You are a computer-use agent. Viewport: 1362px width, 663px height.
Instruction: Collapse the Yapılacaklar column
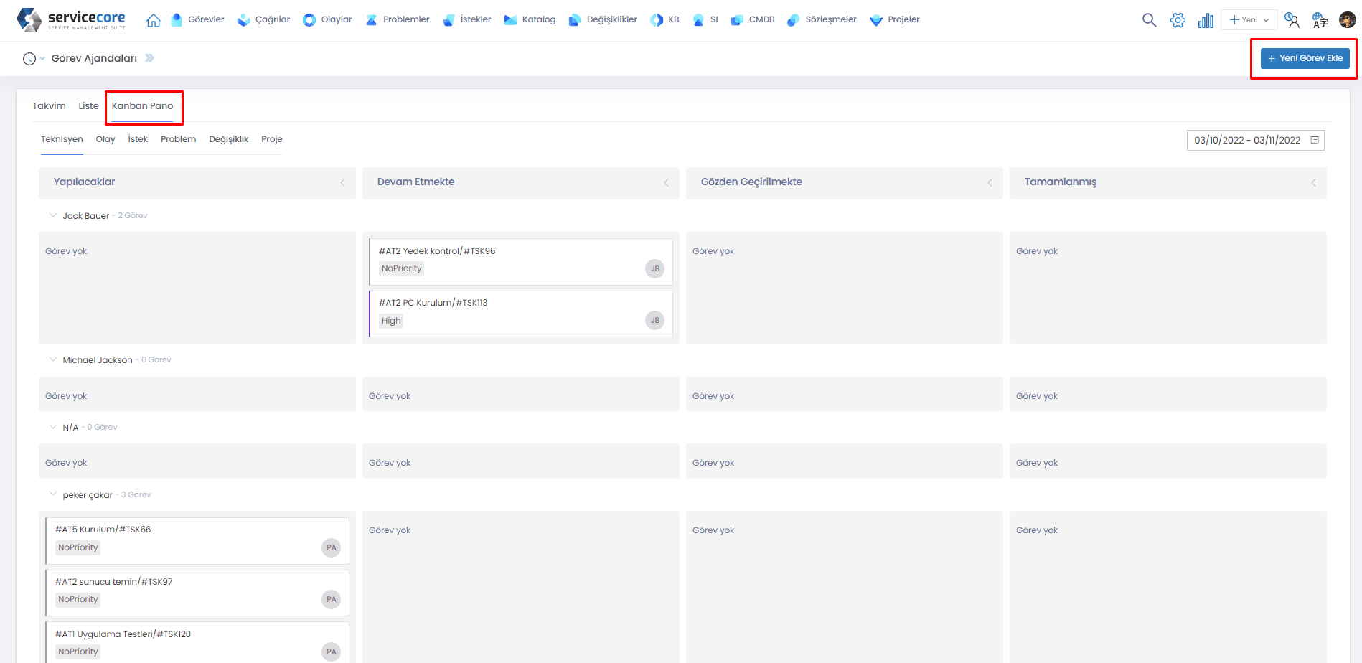click(343, 182)
